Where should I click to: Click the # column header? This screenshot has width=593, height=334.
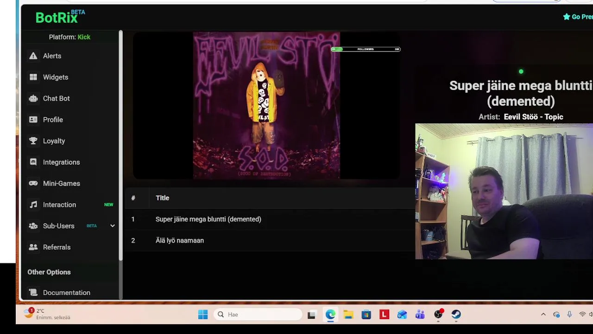click(133, 198)
